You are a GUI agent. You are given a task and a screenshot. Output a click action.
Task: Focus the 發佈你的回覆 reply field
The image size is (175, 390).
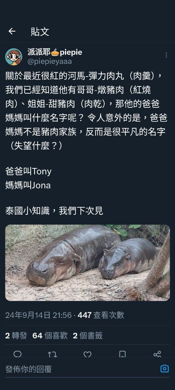click(x=82, y=369)
